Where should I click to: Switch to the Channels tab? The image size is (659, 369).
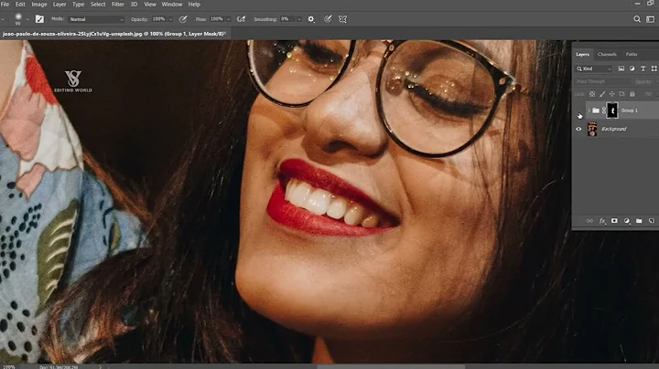(607, 54)
